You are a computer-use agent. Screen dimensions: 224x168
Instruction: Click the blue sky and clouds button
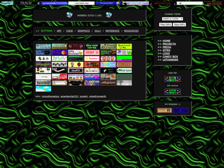pyautogui.click(x=43, y=89)
